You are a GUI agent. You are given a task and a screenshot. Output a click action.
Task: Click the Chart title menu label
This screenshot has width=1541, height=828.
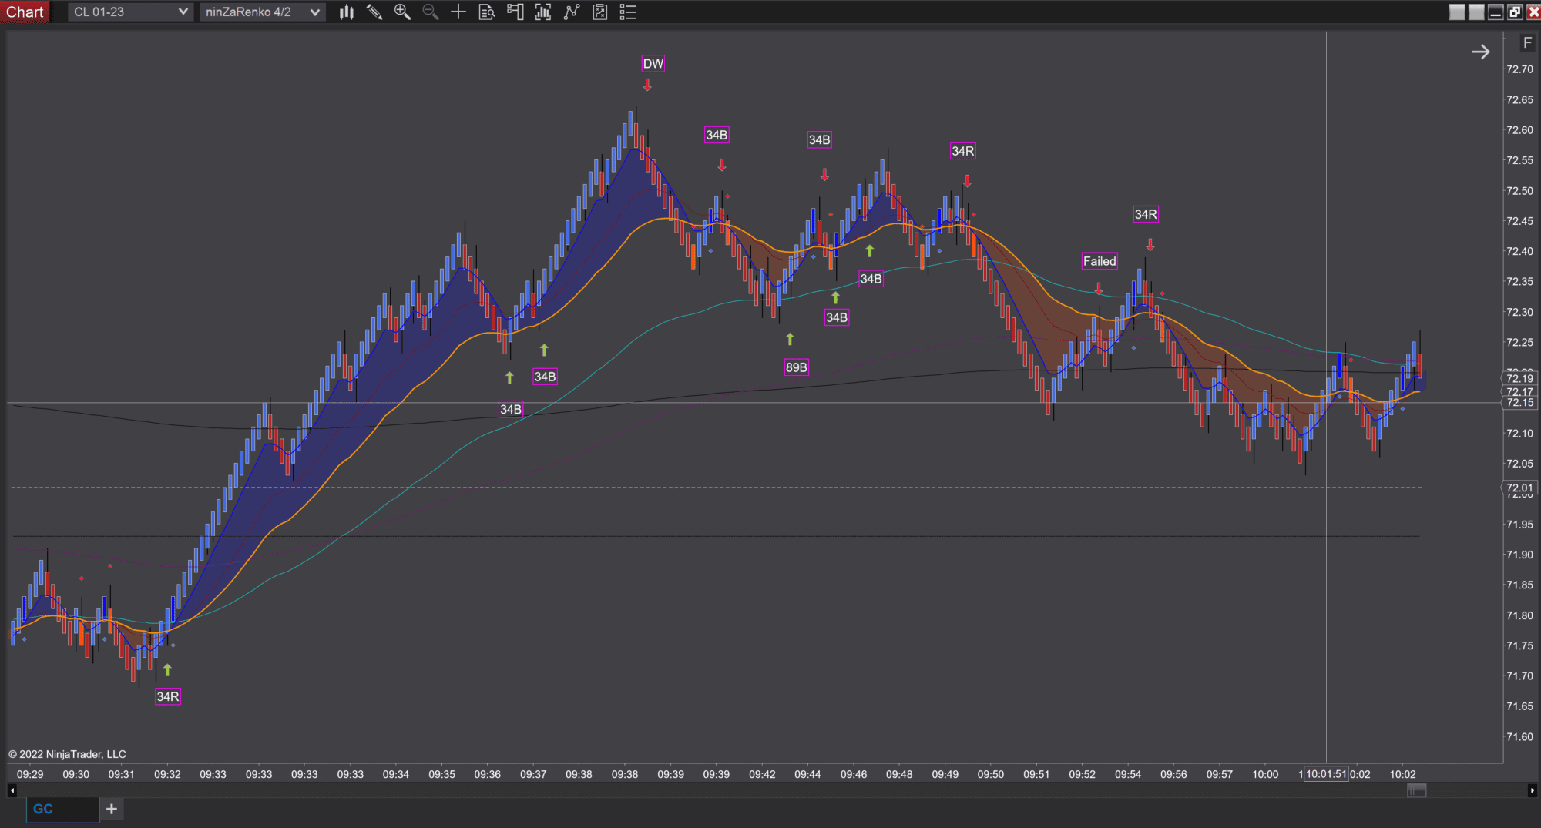click(x=25, y=12)
